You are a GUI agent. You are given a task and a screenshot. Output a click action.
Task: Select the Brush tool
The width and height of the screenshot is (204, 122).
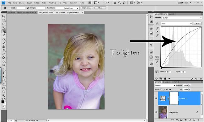point(3,43)
